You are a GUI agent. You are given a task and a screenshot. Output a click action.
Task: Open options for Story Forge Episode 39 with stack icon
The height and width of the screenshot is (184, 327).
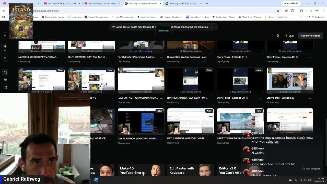pyautogui.click(x=261, y=98)
